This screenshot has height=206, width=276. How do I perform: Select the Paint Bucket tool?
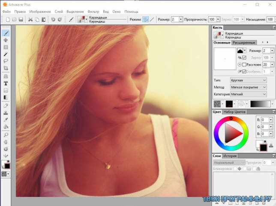(6, 127)
